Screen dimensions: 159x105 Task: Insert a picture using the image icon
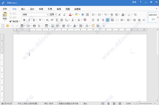click(52, 26)
